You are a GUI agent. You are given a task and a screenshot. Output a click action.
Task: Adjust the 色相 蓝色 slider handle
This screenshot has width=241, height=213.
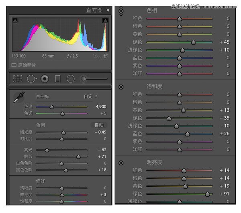pos(180,58)
